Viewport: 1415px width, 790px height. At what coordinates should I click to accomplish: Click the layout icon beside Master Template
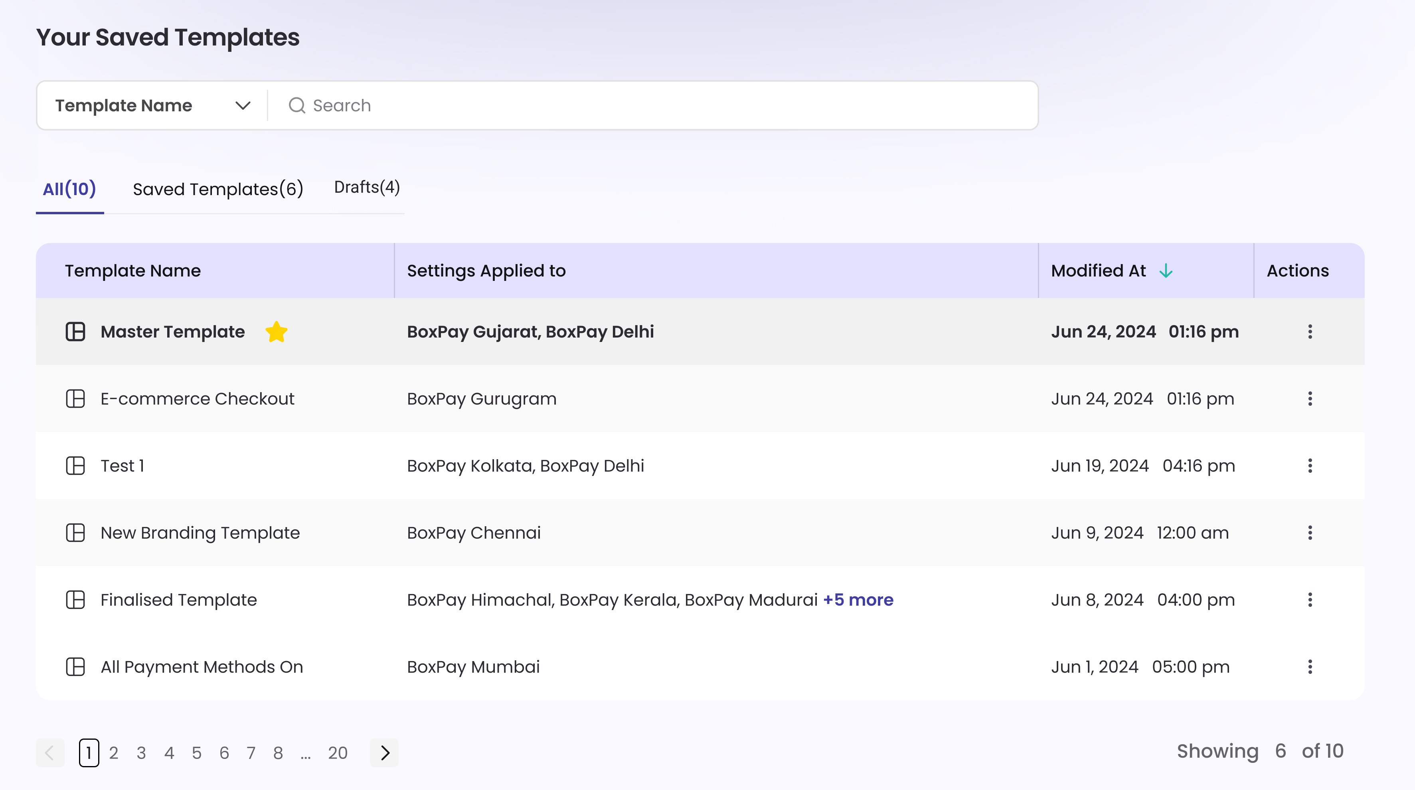pyautogui.click(x=75, y=331)
